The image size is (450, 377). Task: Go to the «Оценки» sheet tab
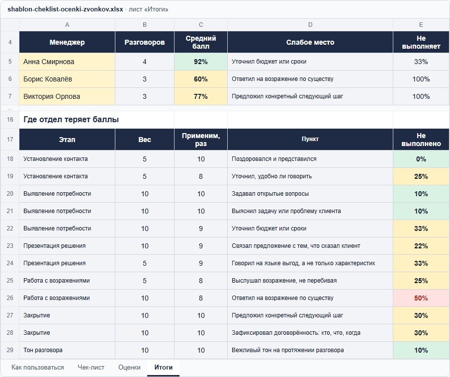point(129,367)
